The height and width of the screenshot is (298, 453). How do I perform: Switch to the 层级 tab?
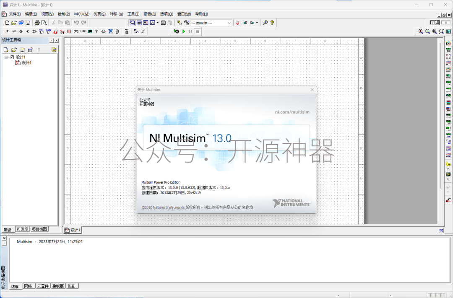(x=8, y=230)
